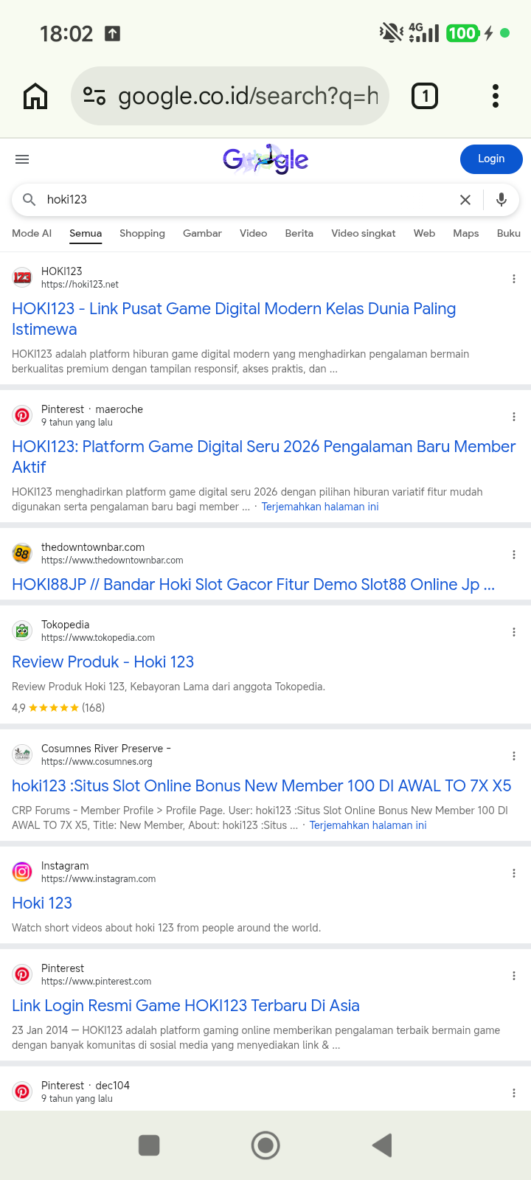Open the tab switcher showing 1 tab
This screenshot has width=531, height=1180.
point(425,96)
